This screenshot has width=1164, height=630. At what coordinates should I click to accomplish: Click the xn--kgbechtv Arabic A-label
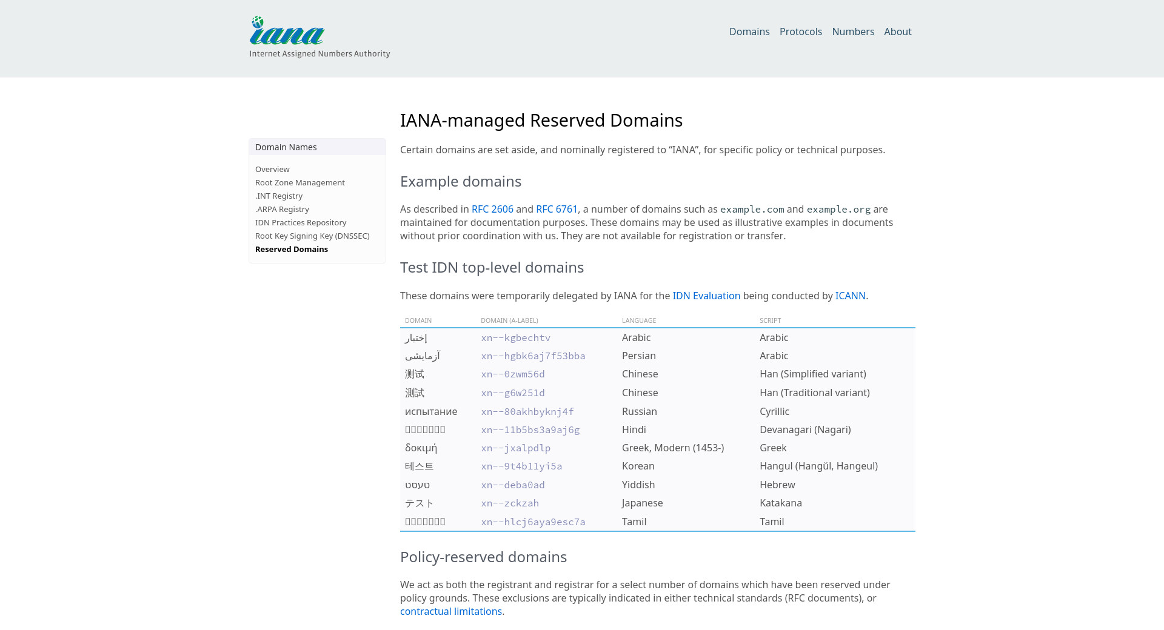pyautogui.click(x=515, y=337)
